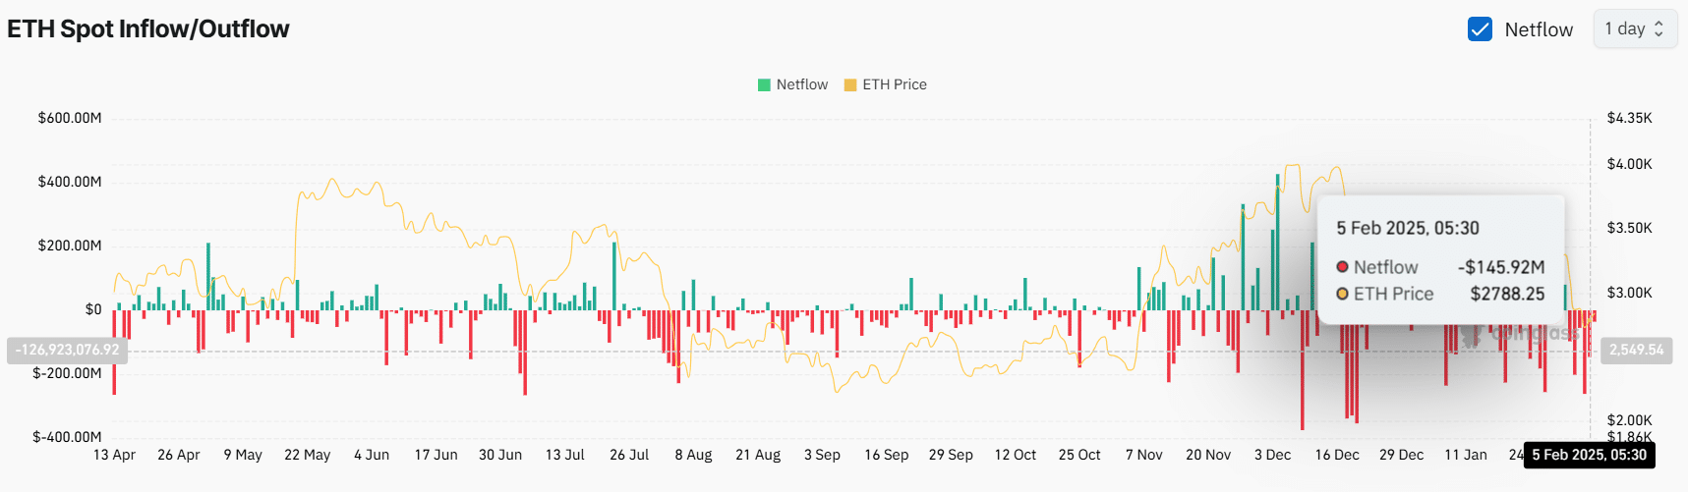Click the red Netflow dot in tooltip

pos(1342,267)
